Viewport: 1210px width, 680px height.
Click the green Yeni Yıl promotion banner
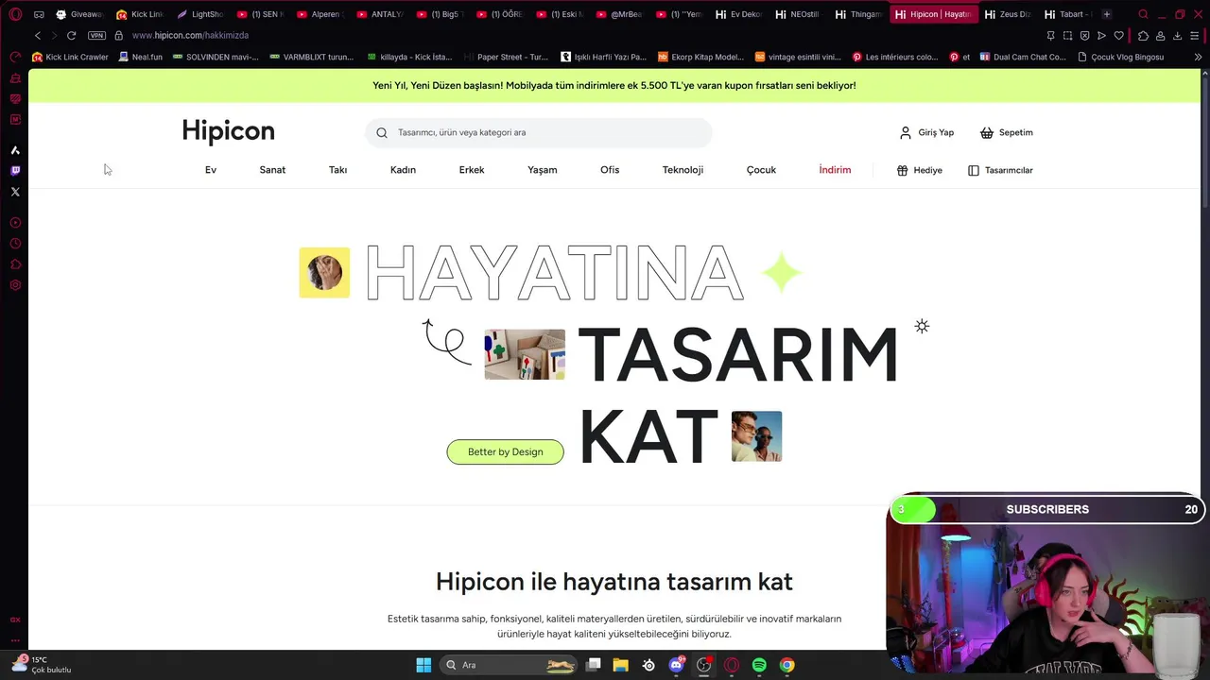click(x=614, y=85)
